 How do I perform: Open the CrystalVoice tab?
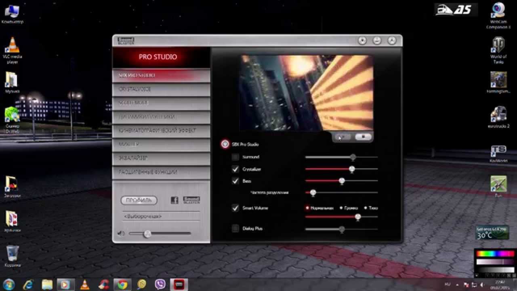161,89
